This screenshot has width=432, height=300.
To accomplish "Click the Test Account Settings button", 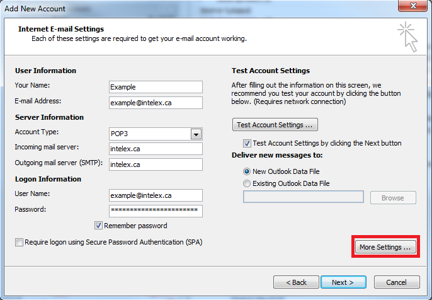I will (275, 125).
